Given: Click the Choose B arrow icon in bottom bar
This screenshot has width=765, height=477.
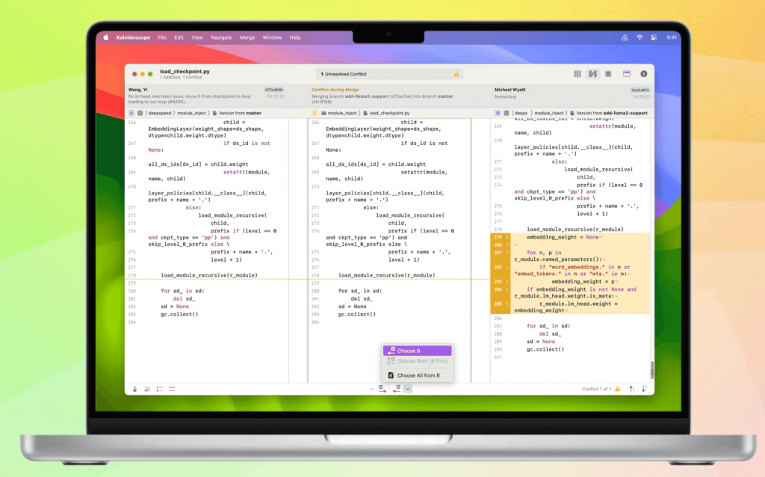Looking at the screenshot, I should (x=397, y=389).
